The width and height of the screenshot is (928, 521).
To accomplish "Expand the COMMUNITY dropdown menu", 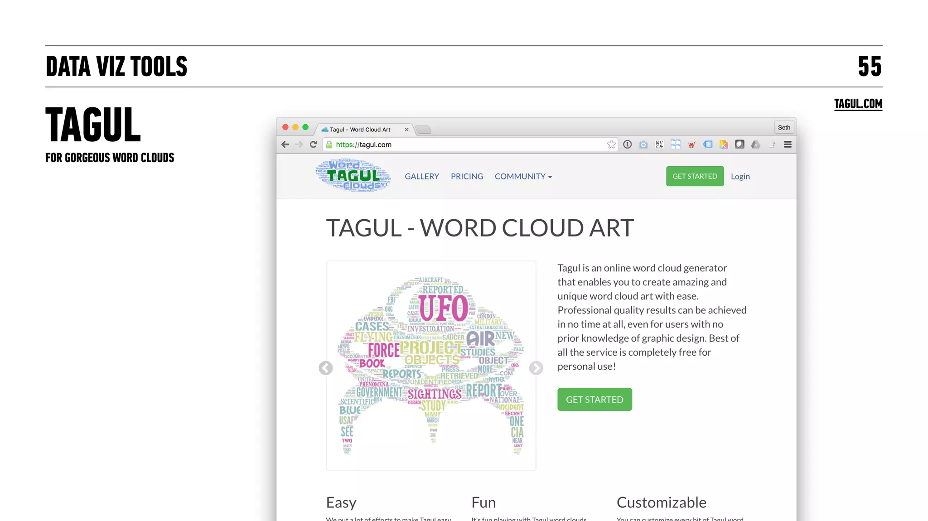I will tap(523, 177).
